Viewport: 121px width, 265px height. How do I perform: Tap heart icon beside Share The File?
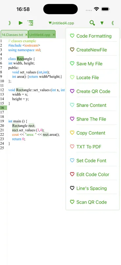tap(72, 119)
